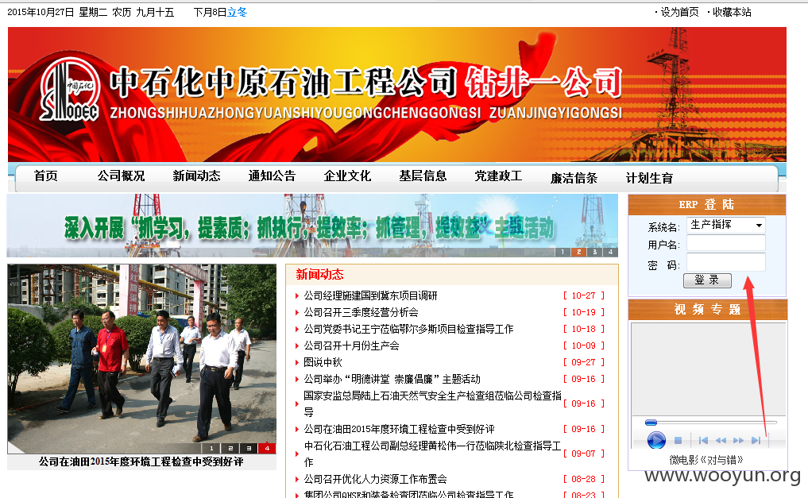Open the 首页 menu item
Screen dimensions: 808x498
coord(46,176)
